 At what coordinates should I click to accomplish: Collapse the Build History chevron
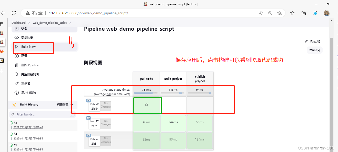72,105
